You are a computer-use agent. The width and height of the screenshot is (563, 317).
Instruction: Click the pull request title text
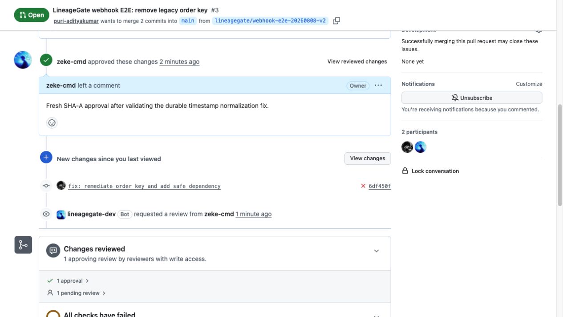(130, 10)
